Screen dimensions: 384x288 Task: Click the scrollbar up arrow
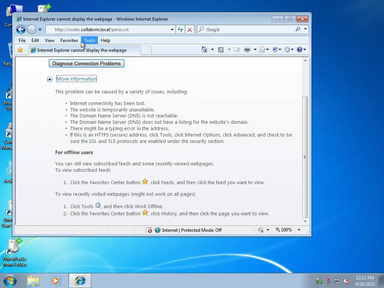(x=305, y=60)
